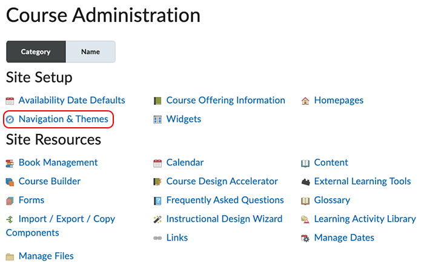The width and height of the screenshot is (424, 269).
Task: Open the Content link
Action: [331, 163]
